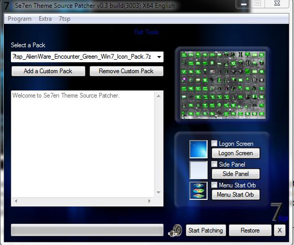The image size is (294, 245).
Task: Click the Side Panel preview thumbnail
Action: (198, 170)
